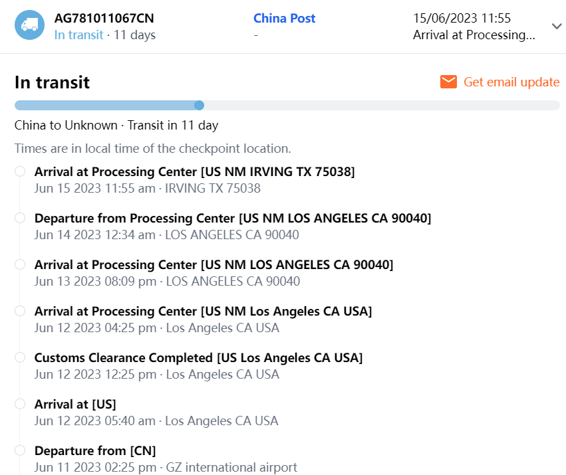Click the Get email update link

pos(511,82)
